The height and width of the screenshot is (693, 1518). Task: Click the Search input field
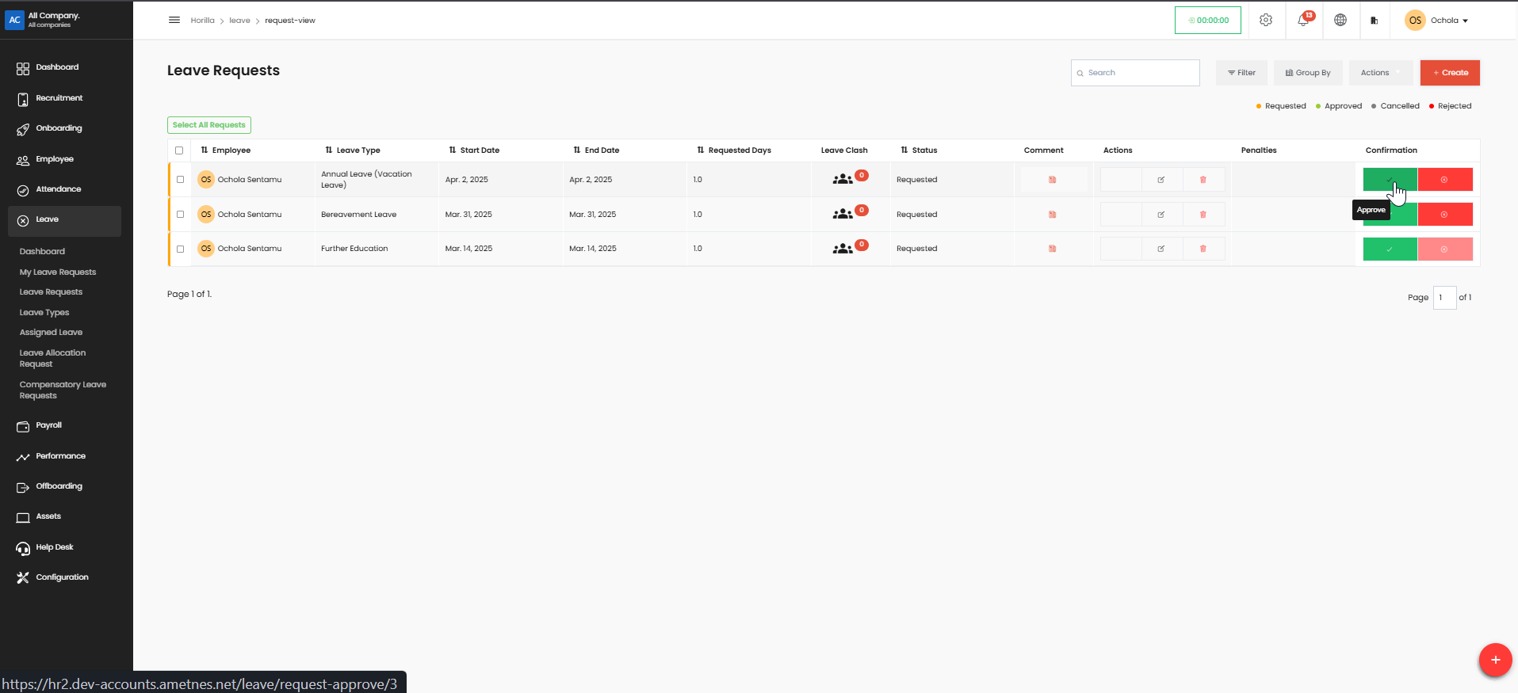coord(1135,73)
